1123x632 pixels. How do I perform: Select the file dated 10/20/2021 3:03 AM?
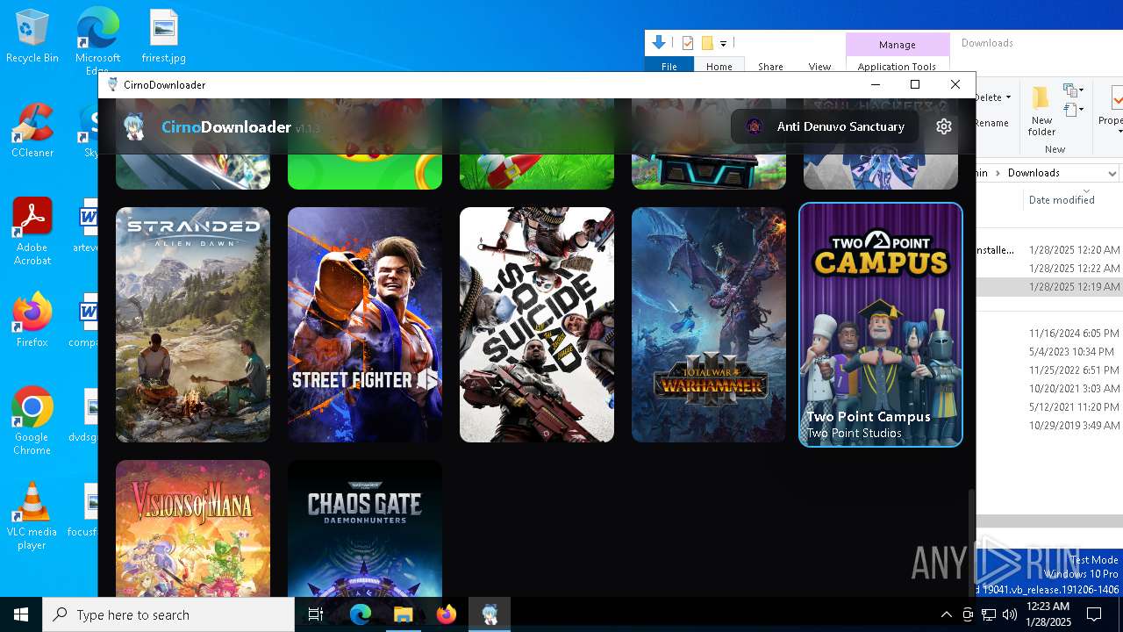click(x=1048, y=389)
